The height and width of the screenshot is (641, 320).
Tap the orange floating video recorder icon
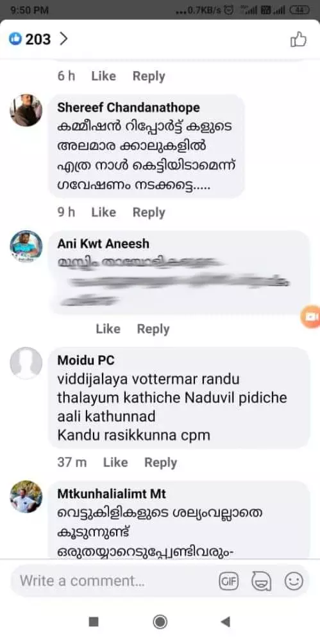pyautogui.click(x=312, y=316)
